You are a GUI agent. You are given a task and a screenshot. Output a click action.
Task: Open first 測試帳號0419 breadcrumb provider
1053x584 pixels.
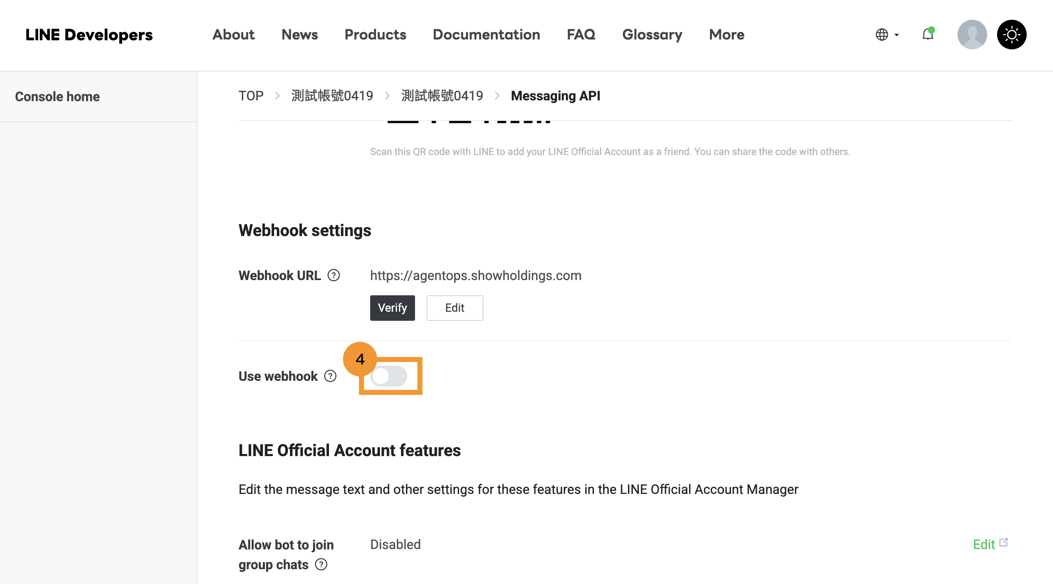click(x=332, y=96)
